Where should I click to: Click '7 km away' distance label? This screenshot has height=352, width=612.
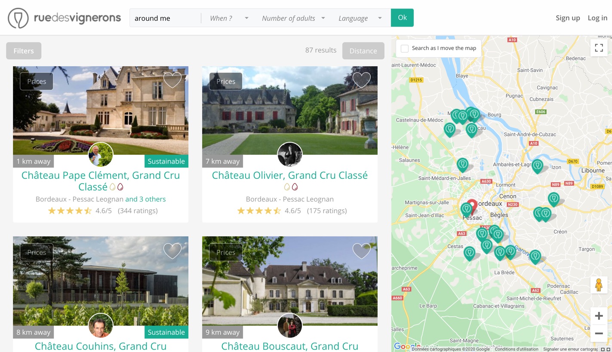pyautogui.click(x=223, y=161)
